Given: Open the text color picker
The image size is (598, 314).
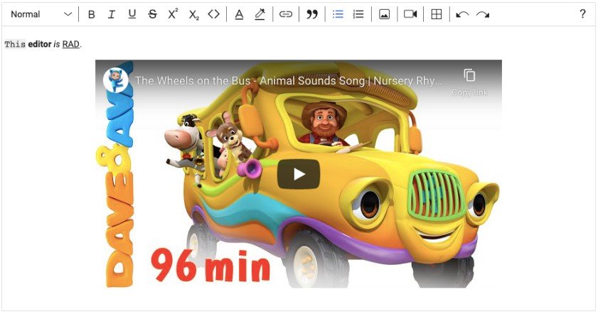Looking at the screenshot, I should click(x=239, y=14).
